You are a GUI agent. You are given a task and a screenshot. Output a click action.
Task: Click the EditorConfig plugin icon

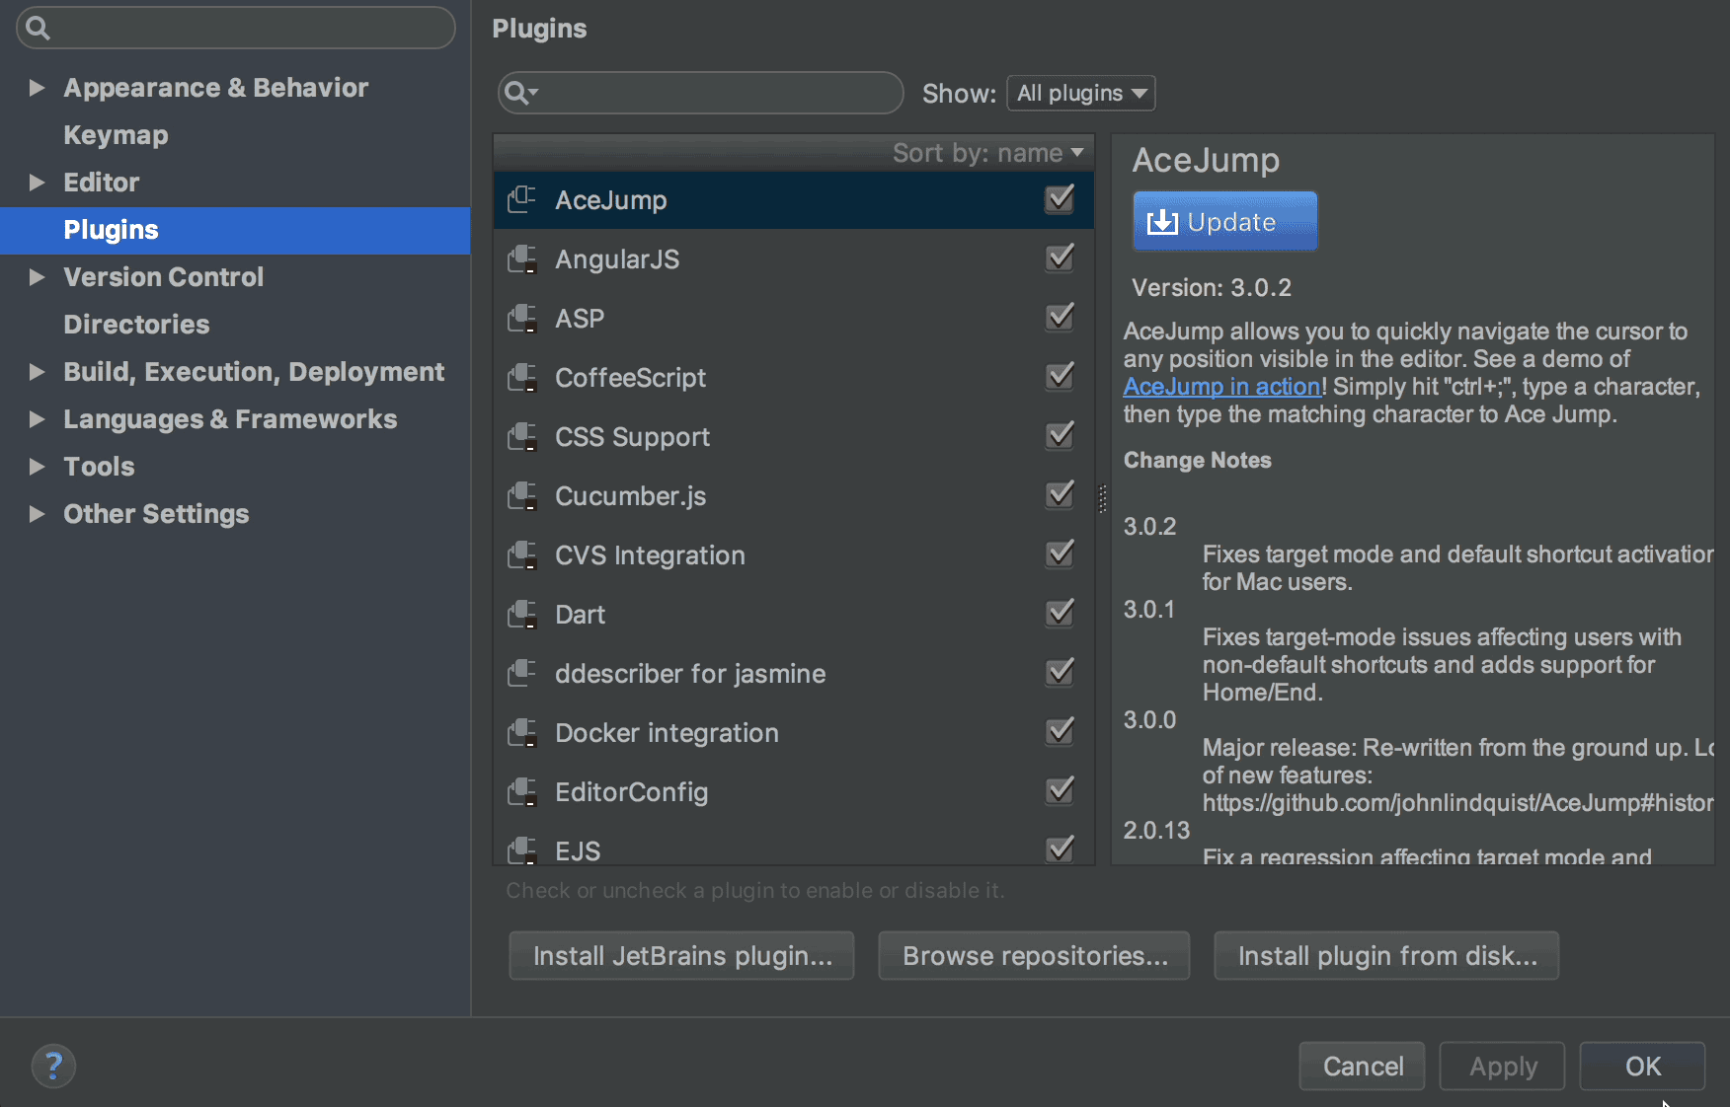tap(522, 791)
